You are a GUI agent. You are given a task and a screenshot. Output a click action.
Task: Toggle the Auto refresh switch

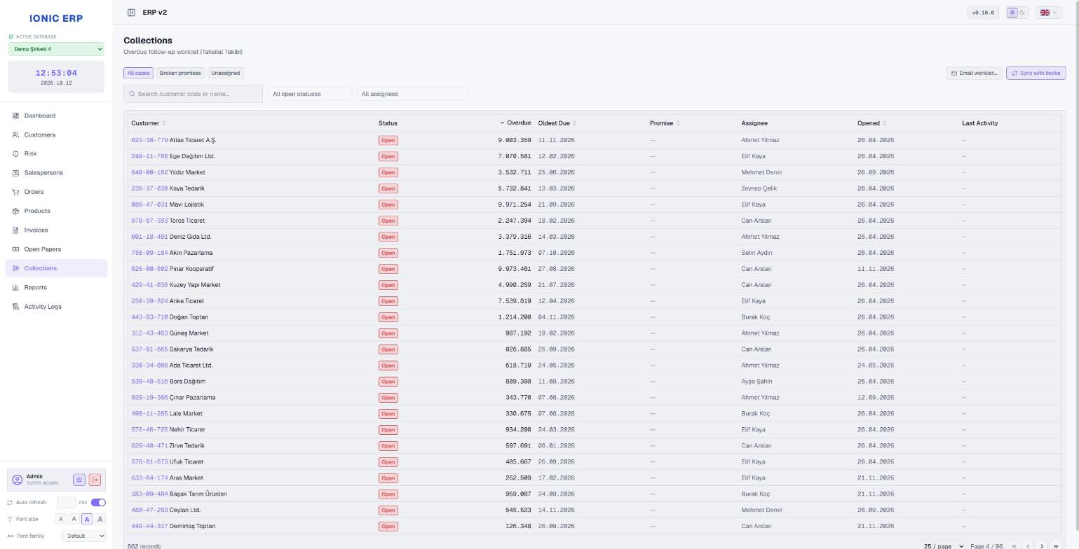[x=98, y=502]
